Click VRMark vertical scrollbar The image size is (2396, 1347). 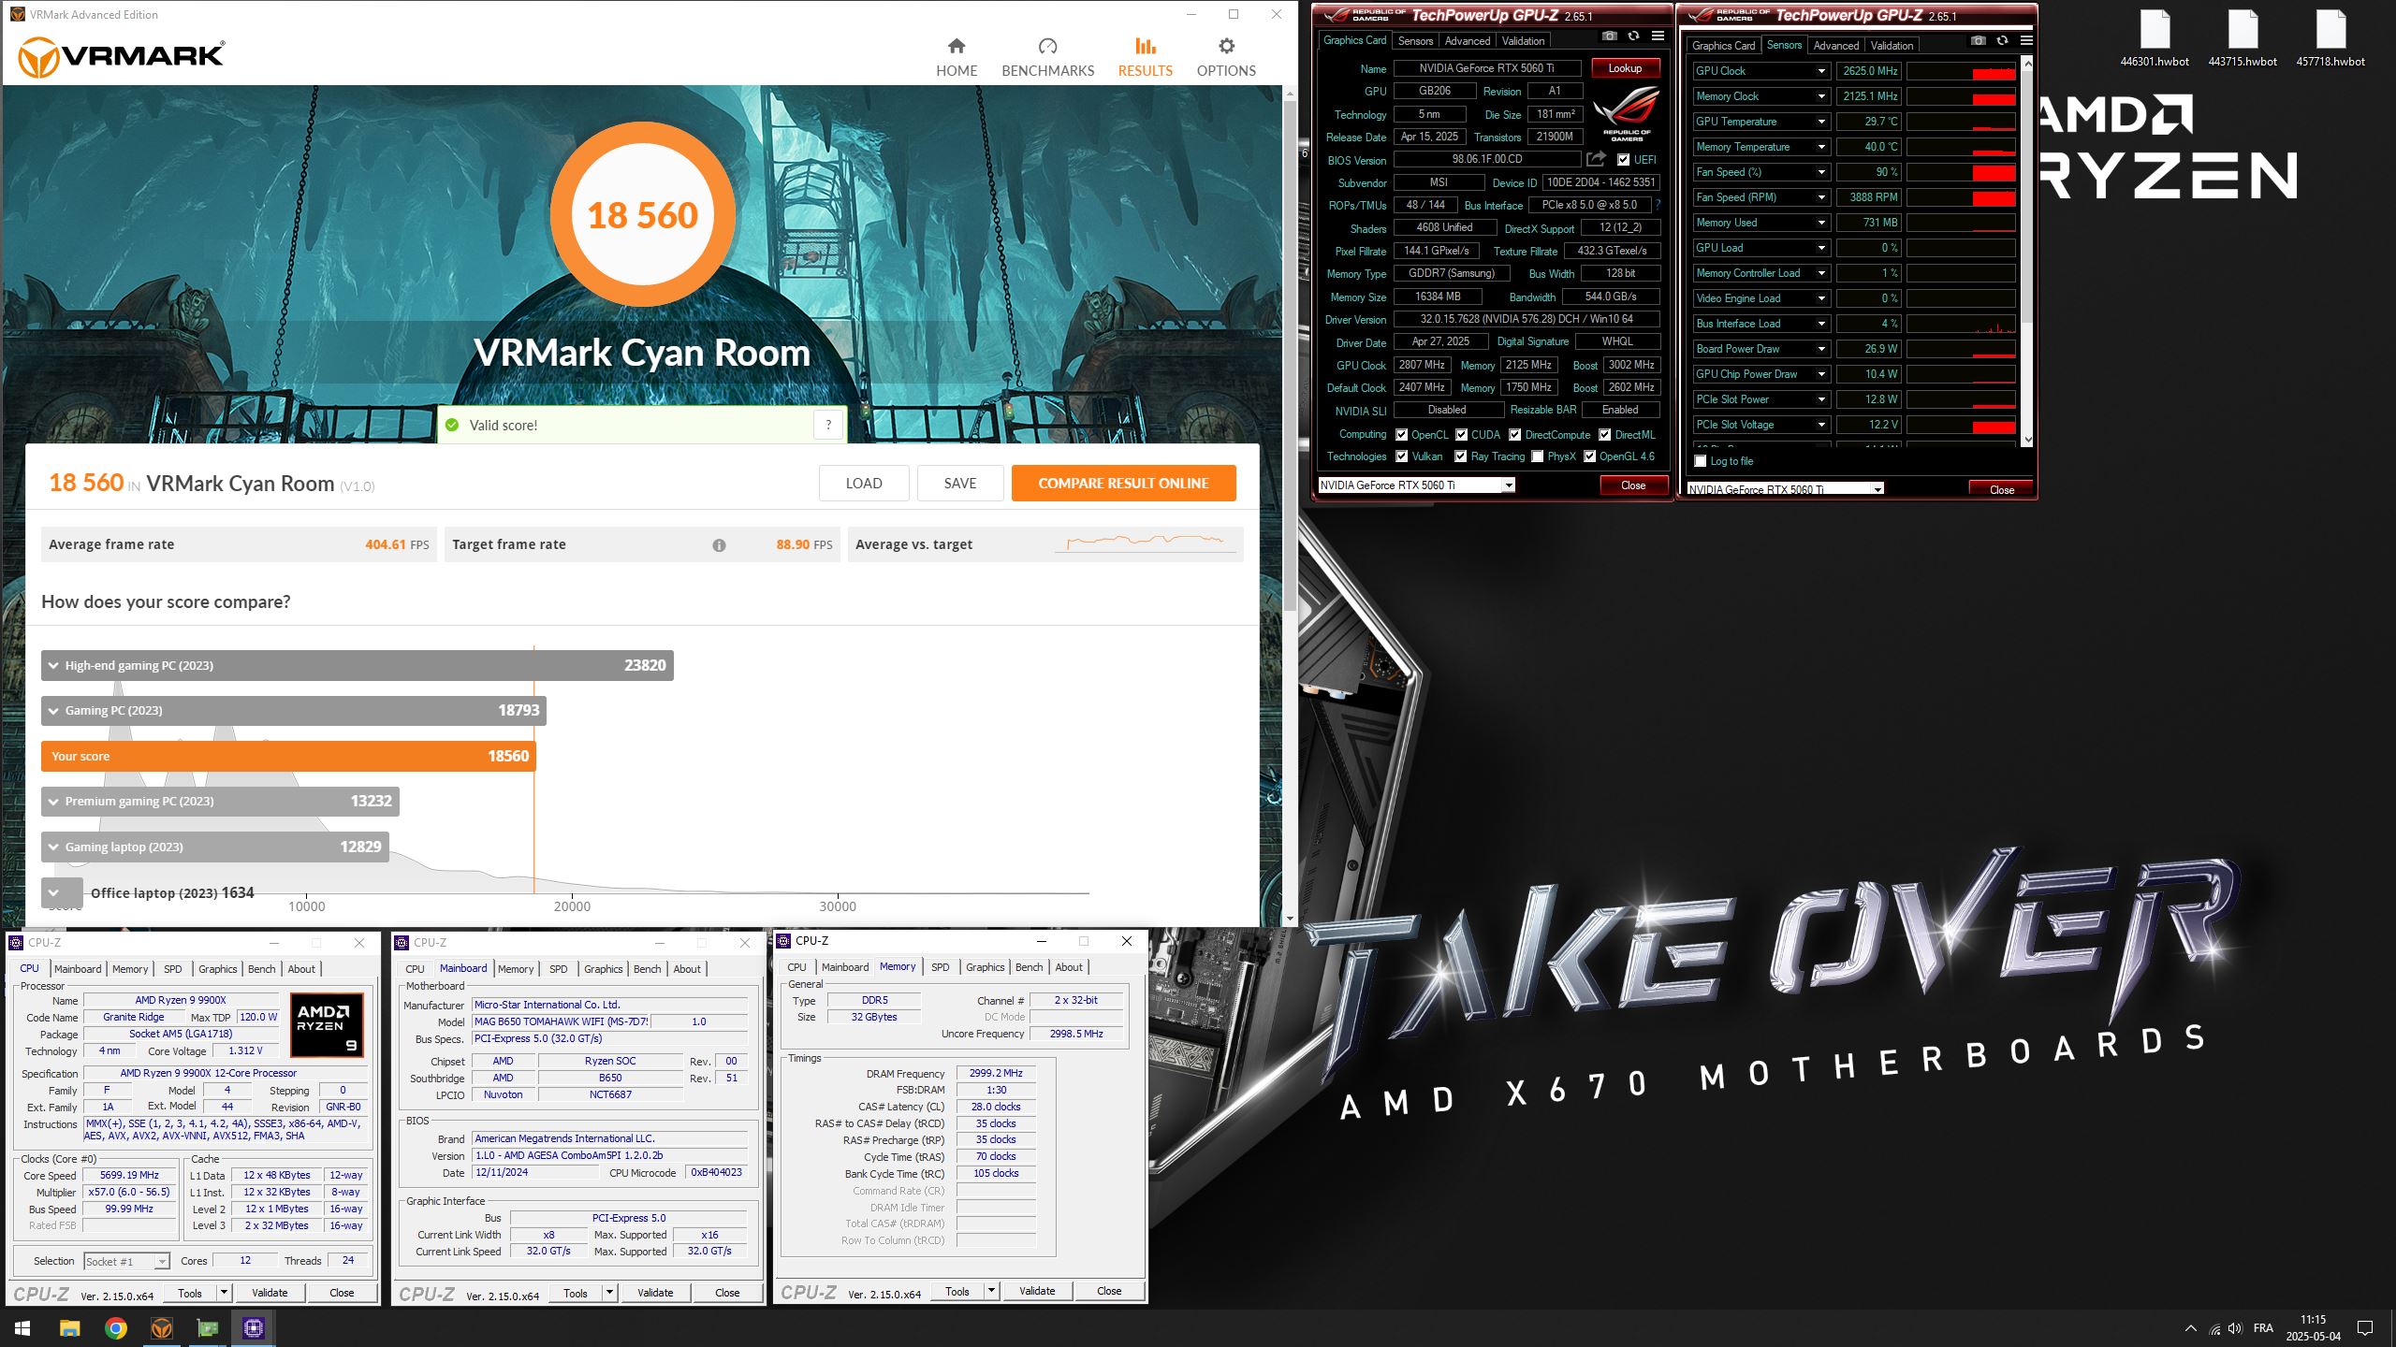coord(1289,355)
